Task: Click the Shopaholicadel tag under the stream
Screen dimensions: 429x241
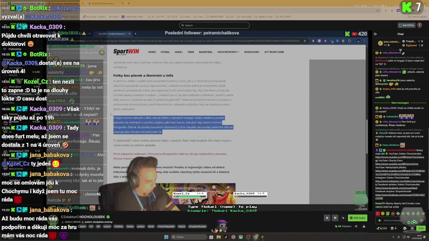Action: click(x=197, y=227)
